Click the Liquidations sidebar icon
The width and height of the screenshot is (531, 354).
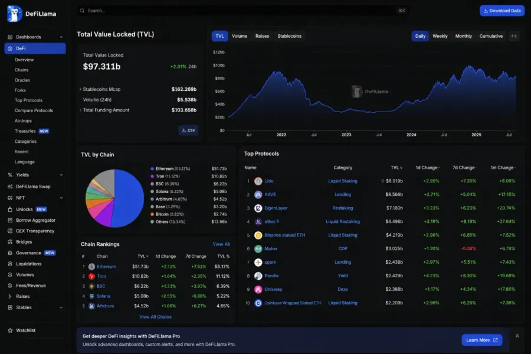[10, 264]
